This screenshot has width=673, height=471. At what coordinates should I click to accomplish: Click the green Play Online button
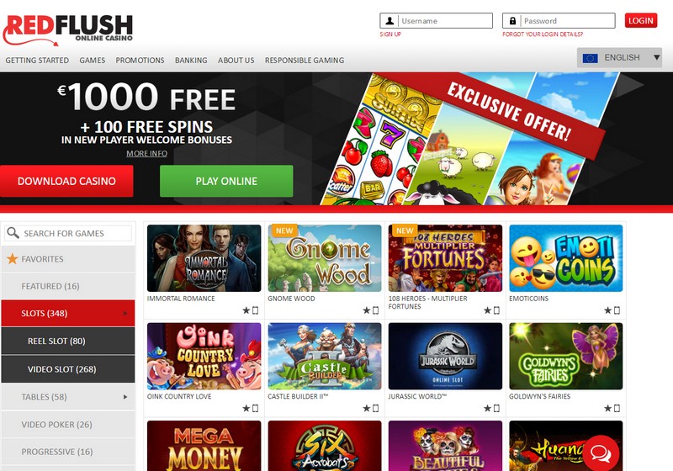(226, 181)
